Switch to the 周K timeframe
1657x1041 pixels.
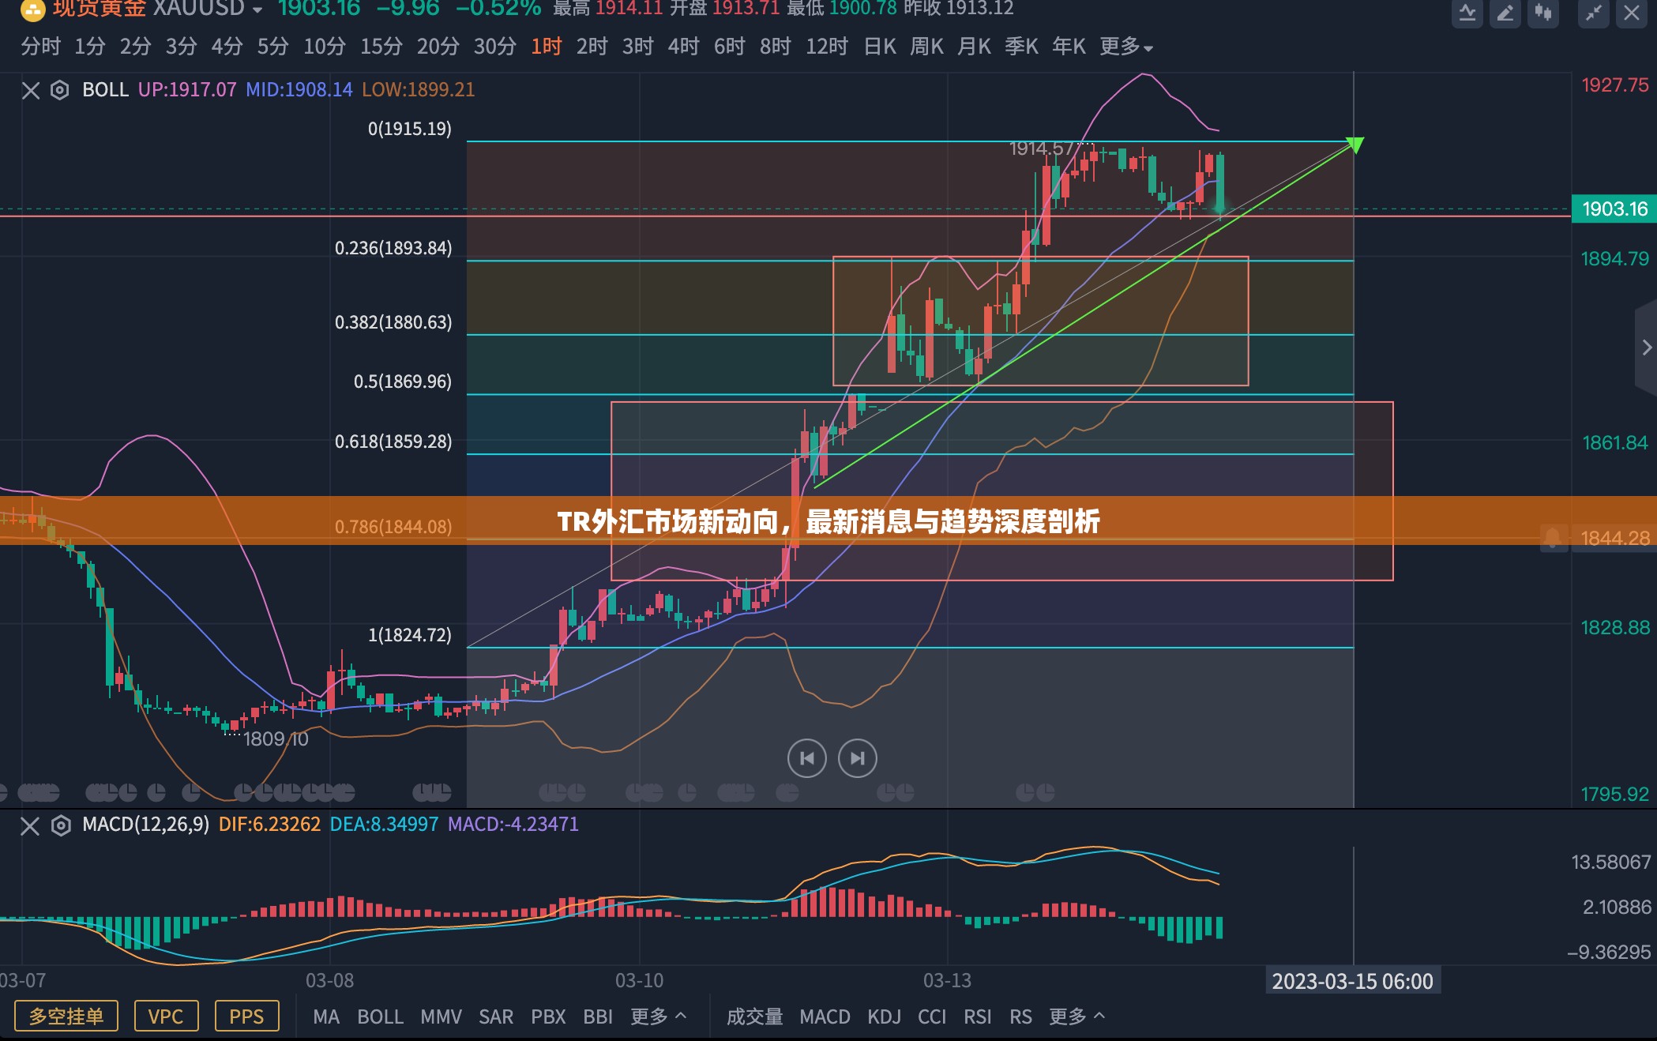(x=927, y=47)
